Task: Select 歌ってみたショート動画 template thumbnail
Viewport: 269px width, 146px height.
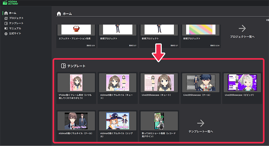Action: pos(159,121)
